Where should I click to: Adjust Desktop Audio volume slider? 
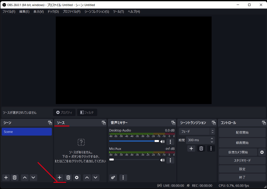coord(134,141)
